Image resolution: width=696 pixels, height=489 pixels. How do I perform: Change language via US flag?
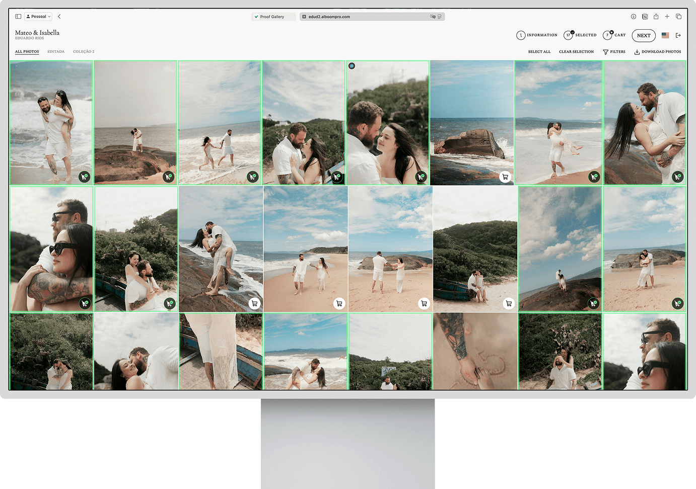click(x=665, y=35)
